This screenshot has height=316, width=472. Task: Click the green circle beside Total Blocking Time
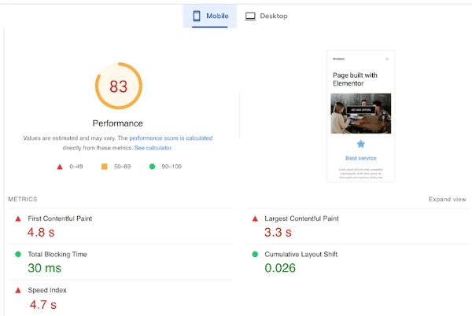[x=18, y=255]
